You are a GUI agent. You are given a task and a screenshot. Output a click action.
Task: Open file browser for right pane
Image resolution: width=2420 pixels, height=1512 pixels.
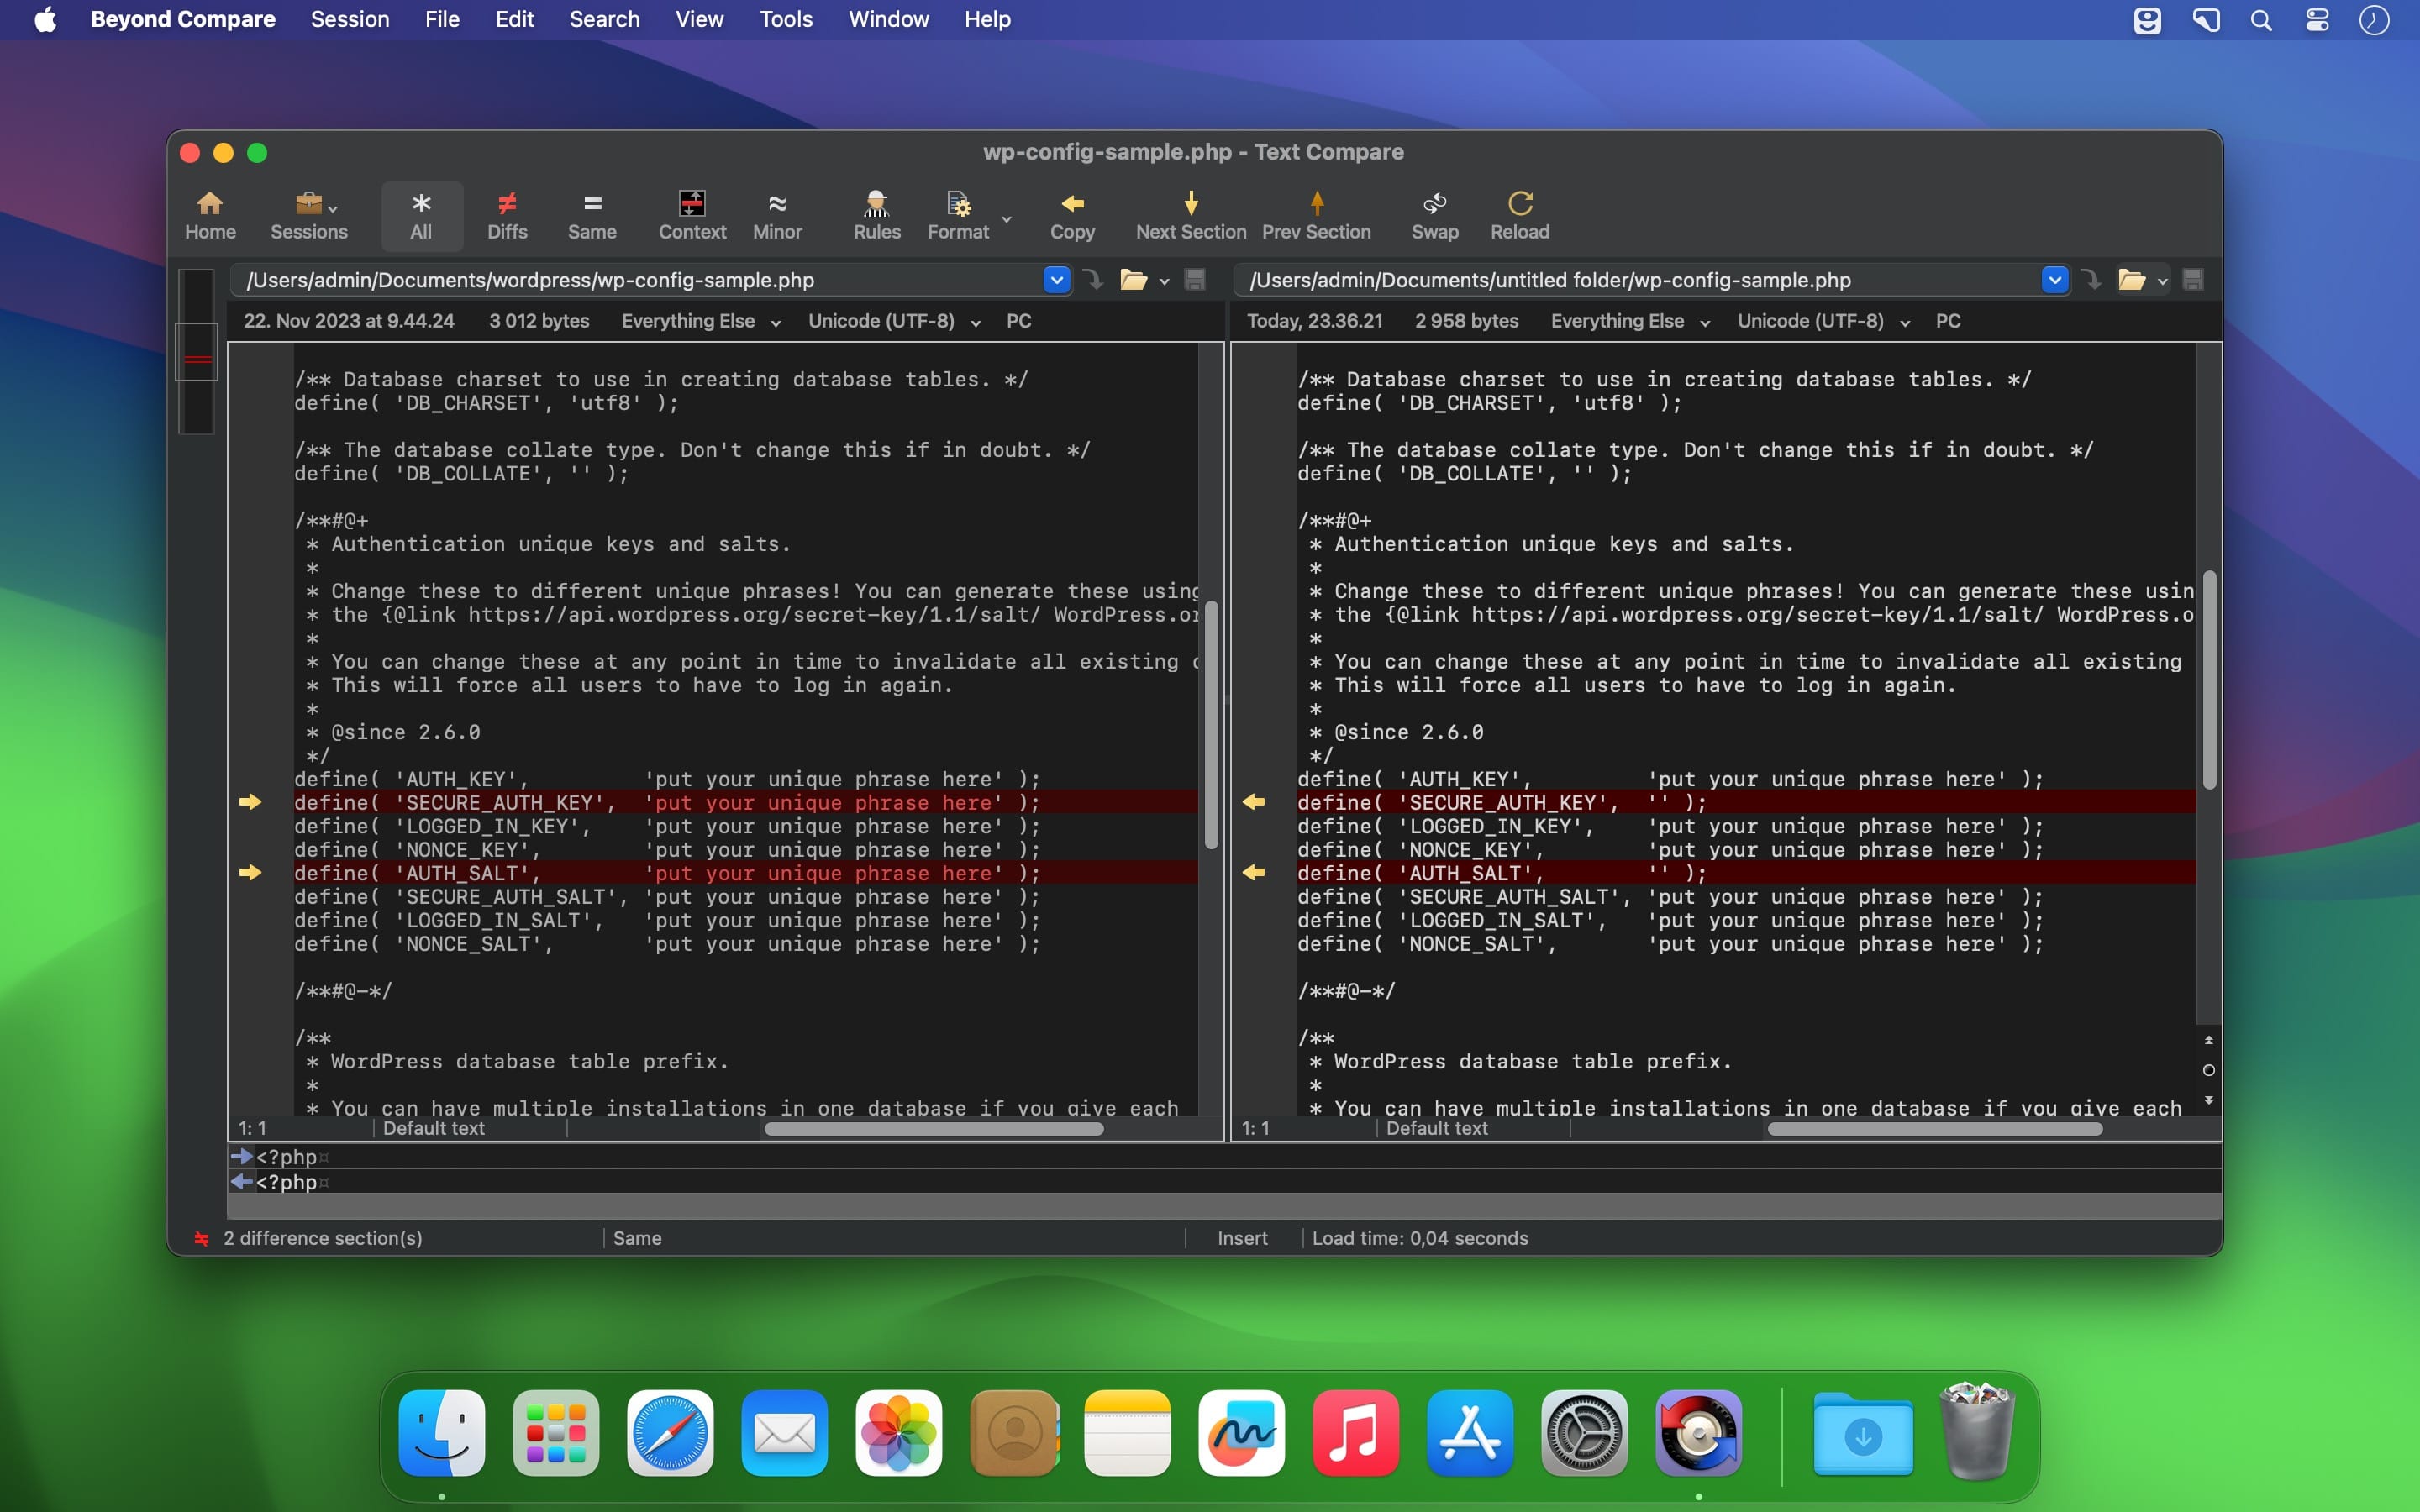2131,280
